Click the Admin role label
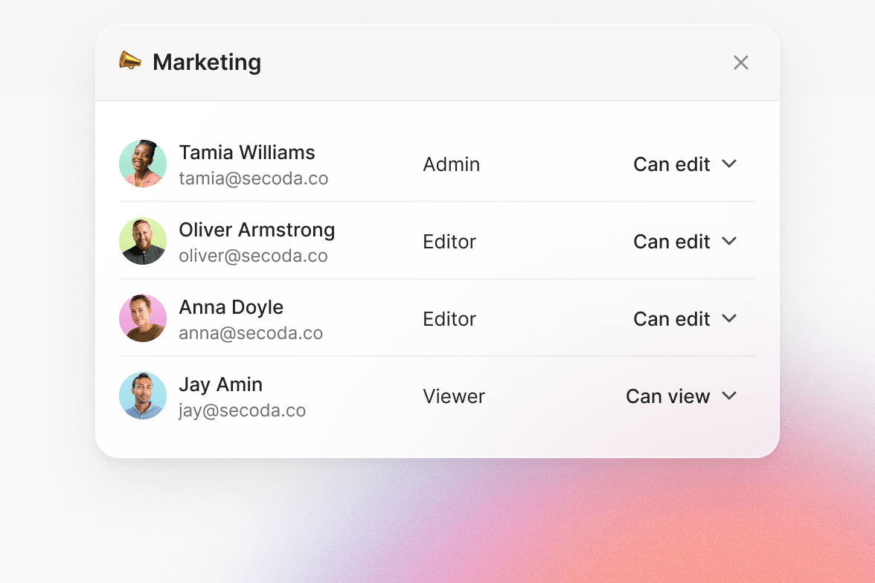875x583 pixels. pyautogui.click(x=451, y=164)
